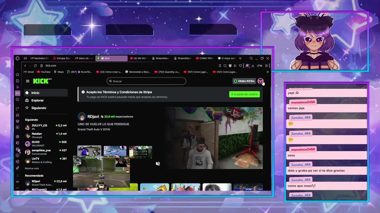This screenshot has width=380, height=213.
Task: Show more followed channels via Mostrar más
Action: click(x=32, y=168)
